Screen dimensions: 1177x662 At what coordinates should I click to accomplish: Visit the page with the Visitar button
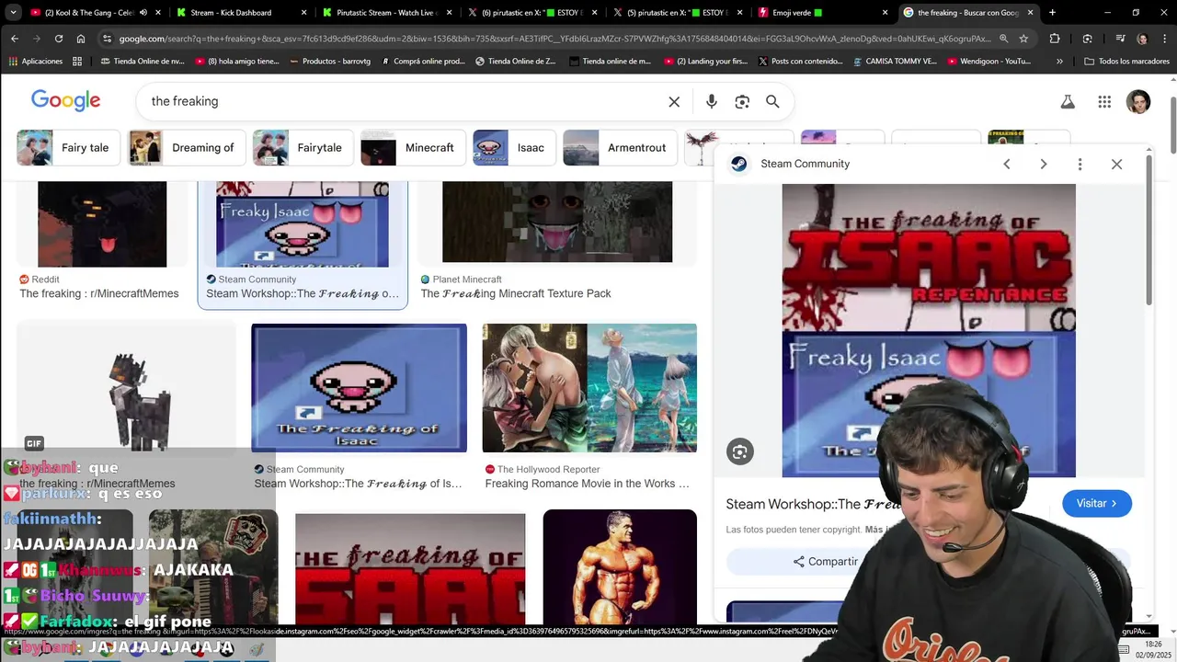pyautogui.click(x=1097, y=503)
